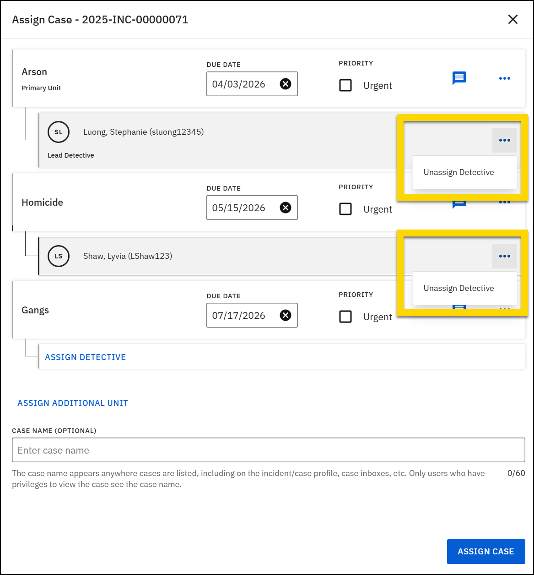
Task: Click the Assign Detective link under Gangs
Action: tap(85, 357)
